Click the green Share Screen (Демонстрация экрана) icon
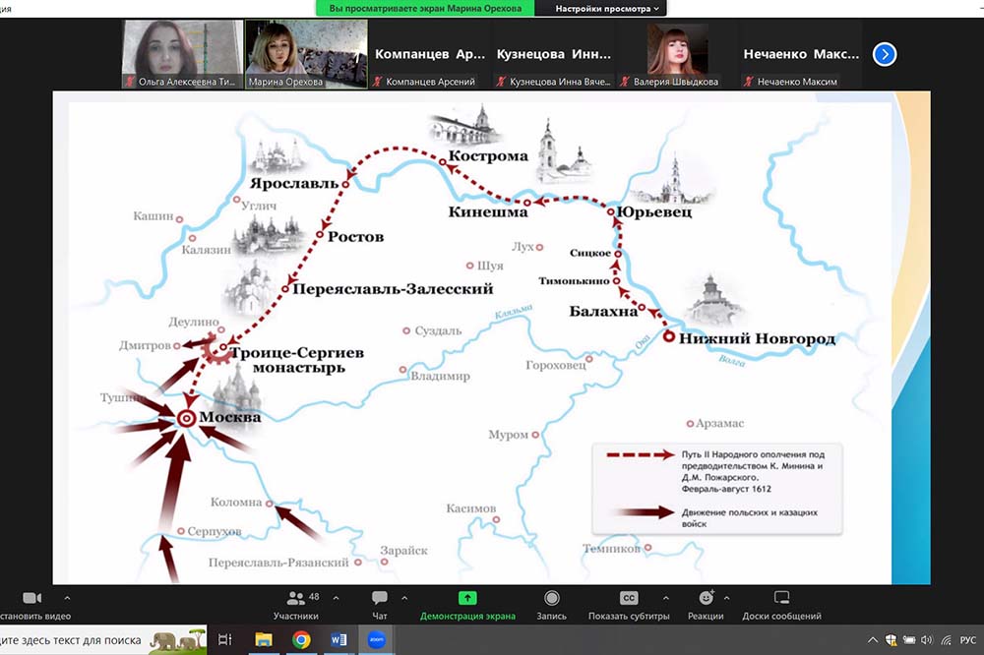This screenshot has height=655, width=984. pyautogui.click(x=467, y=598)
